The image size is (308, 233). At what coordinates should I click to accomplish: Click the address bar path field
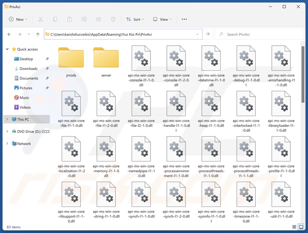[x=123, y=34]
